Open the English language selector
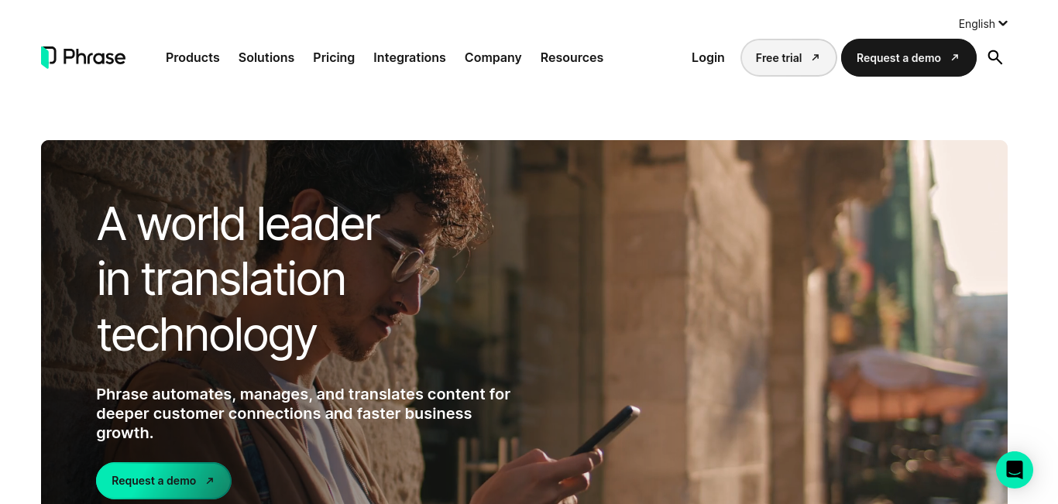 point(983,24)
